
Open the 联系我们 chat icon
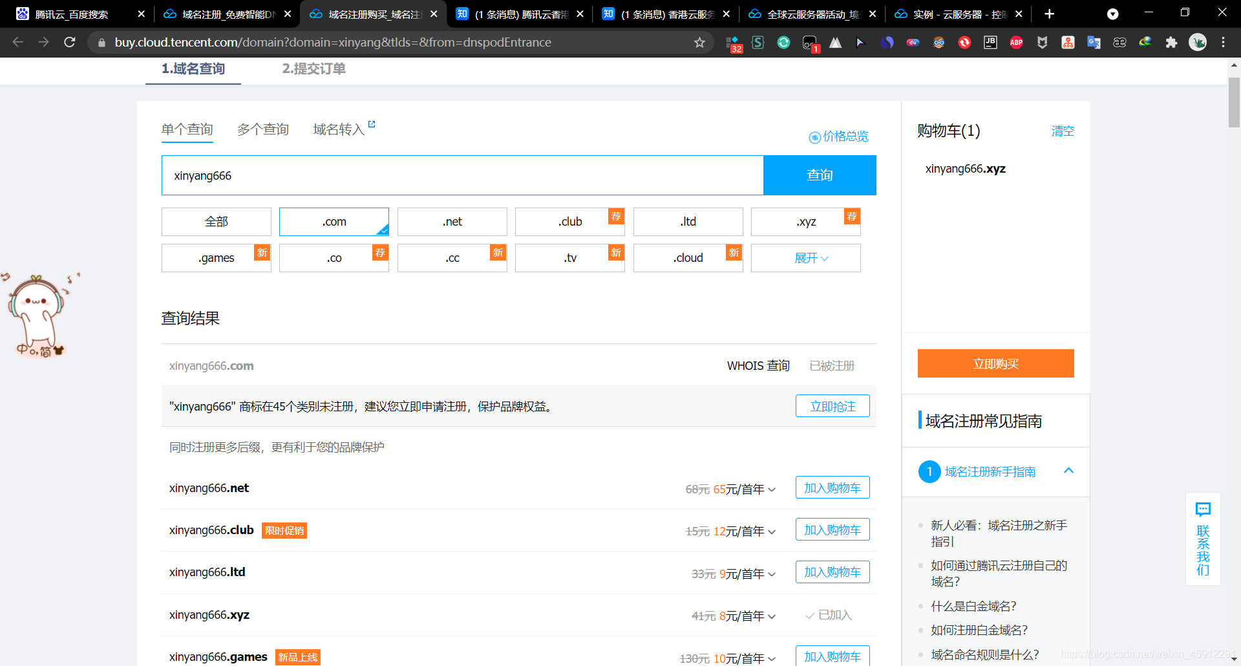(1203, 510)
